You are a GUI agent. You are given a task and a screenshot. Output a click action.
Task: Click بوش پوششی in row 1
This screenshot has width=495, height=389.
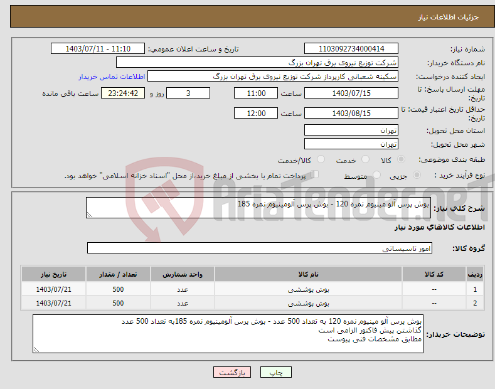point(308,289)
